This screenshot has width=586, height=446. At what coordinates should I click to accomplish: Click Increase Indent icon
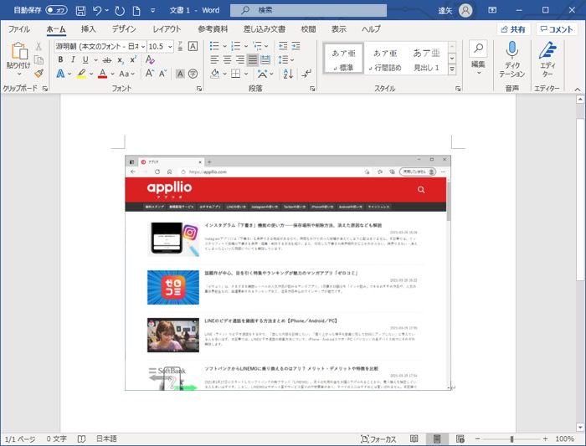pyautogui.click(x=296, y=46)
